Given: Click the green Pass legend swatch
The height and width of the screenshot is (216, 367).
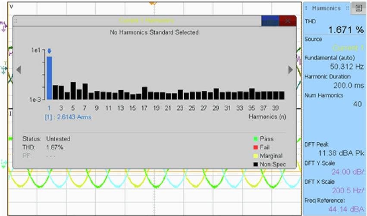Looking at the screenshot, I should pyautogui.click(x=256, y=139).
